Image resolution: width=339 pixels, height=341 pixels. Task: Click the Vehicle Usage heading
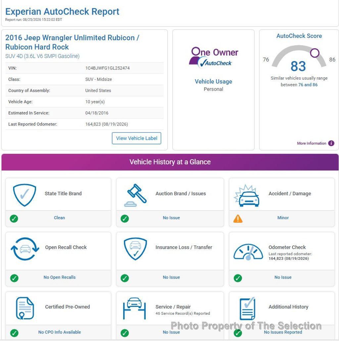[213, 82]
